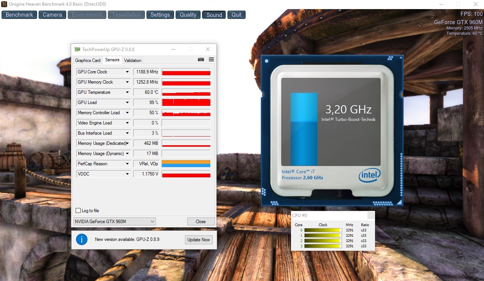Click the greyed Environment button
Screen dimensions: 484x281
[87, 15]
